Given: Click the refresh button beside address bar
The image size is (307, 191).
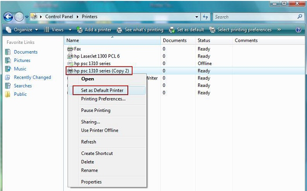Looking at the screenshot, I should [206, 17].
